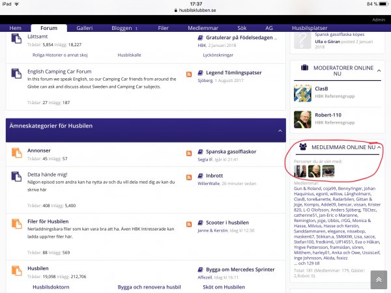The width and height of the screenshot is (391, 293).
Task: Open the Galleri tab
Action: 85,29
